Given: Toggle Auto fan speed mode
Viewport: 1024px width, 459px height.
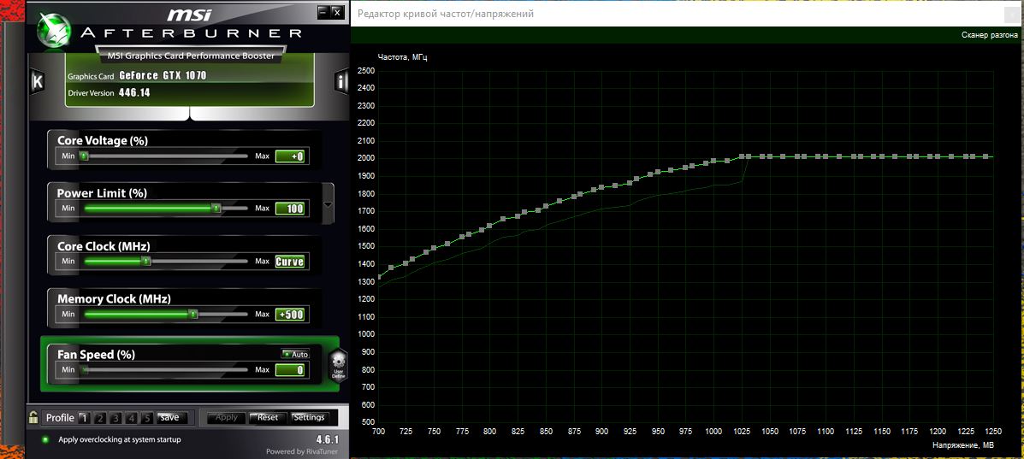Looking at the screenshot, I should click(294, 354).
